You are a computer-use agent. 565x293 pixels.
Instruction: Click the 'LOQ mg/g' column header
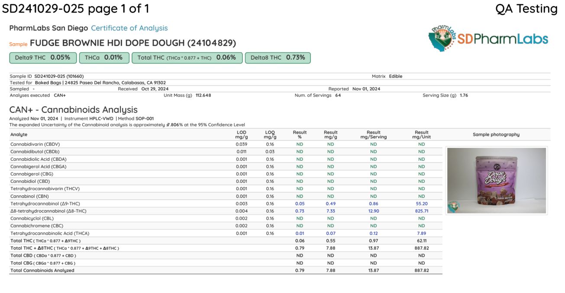270,134
